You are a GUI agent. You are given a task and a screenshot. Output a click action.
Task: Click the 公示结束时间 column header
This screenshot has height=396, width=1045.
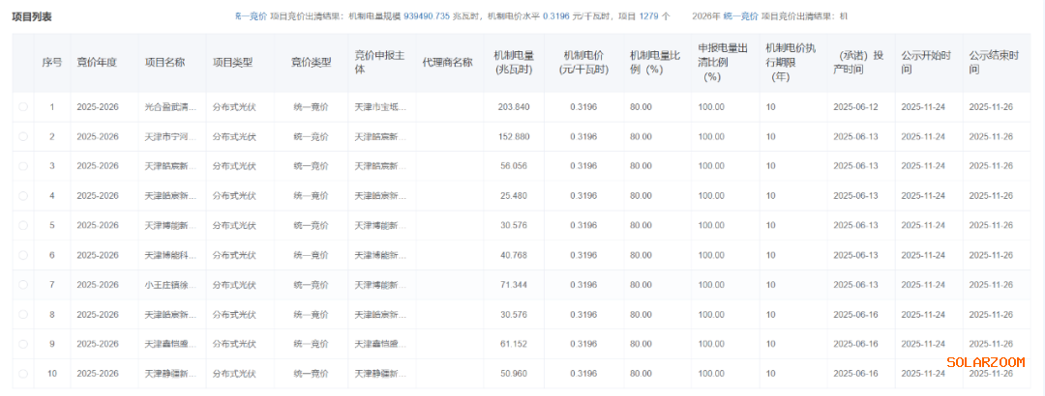pos(994,63)
